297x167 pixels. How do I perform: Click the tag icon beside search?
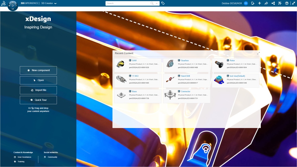(163, 3)
